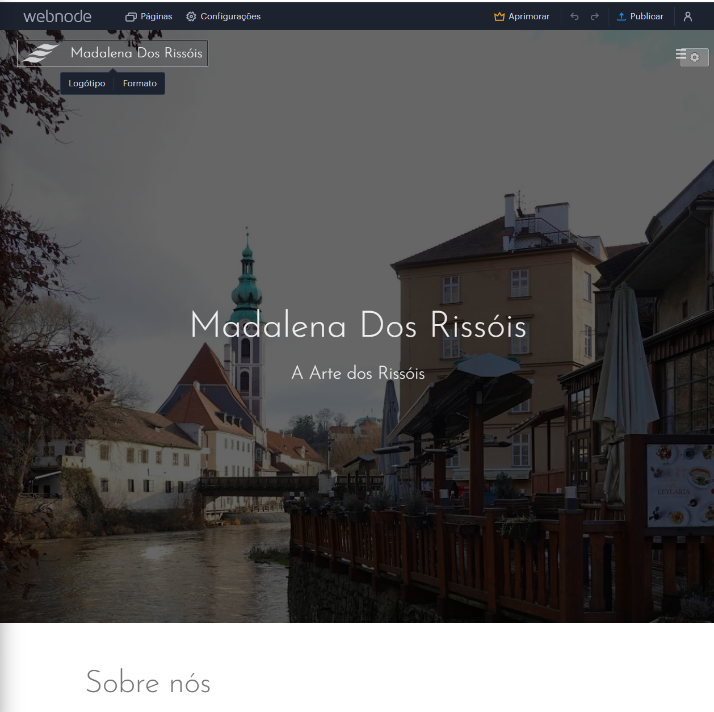Image resolution: width=714 pixels, height=712 pixels.
Task: Click the gear icon beside Configurações
Action: point(191,17)
